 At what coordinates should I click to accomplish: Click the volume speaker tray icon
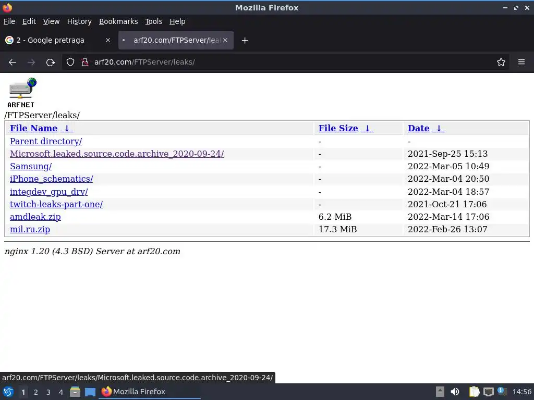455,392
